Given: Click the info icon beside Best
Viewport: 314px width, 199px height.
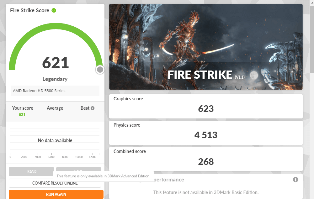Looking at the screenshot, I should pos(93,108).
